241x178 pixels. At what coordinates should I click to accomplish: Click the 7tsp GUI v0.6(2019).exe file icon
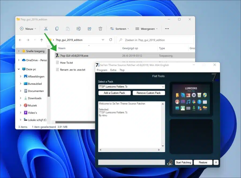(57, 56)
